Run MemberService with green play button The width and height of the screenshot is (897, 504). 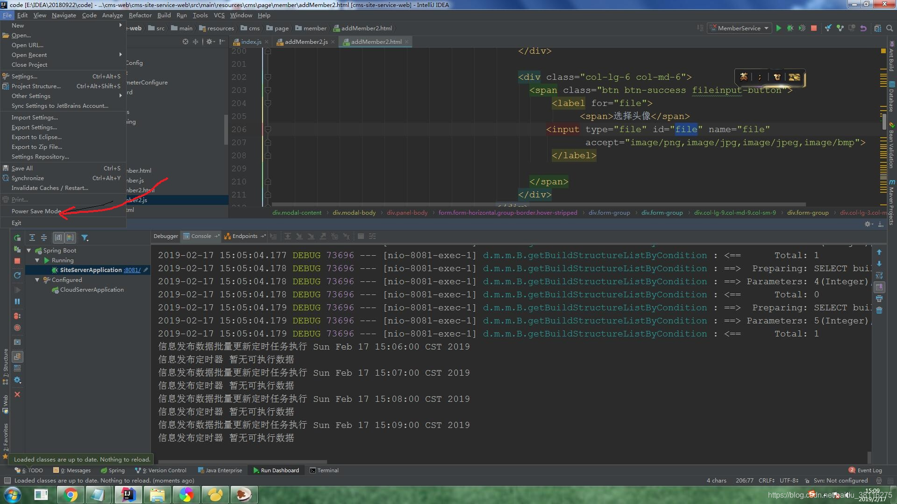pyautogui.click(x=778, y=28)
